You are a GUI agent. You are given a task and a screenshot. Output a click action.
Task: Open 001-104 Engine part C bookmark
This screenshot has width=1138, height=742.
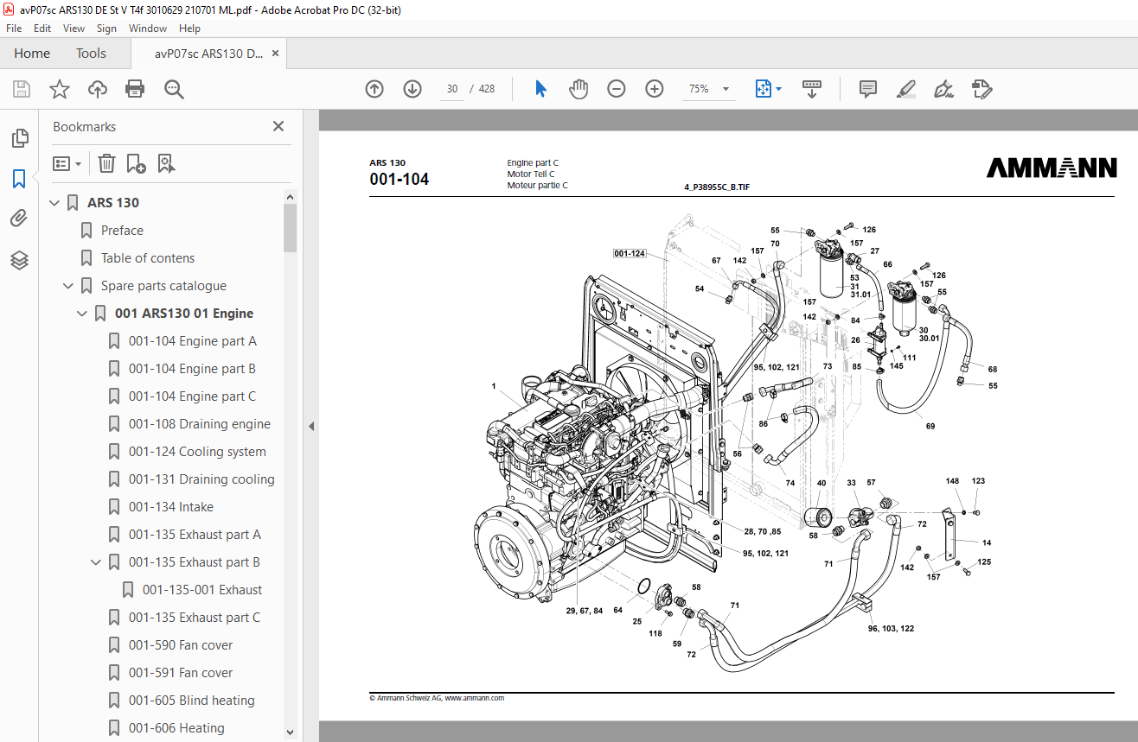click(x=192, y=396)
